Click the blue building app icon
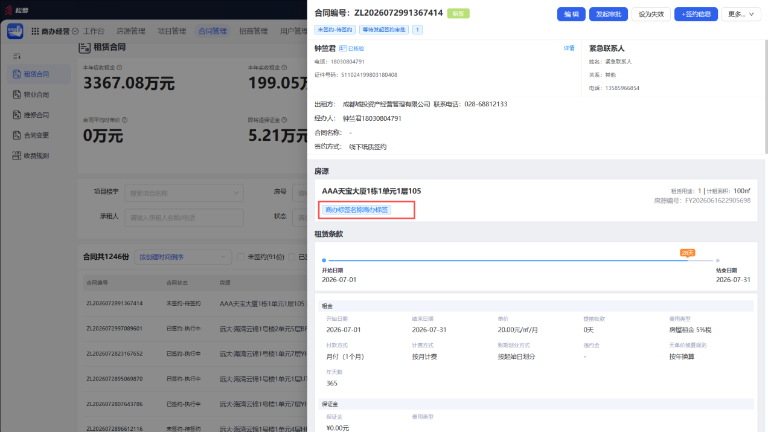 point(15,31)
